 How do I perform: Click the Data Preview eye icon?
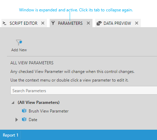pos(99,23)
